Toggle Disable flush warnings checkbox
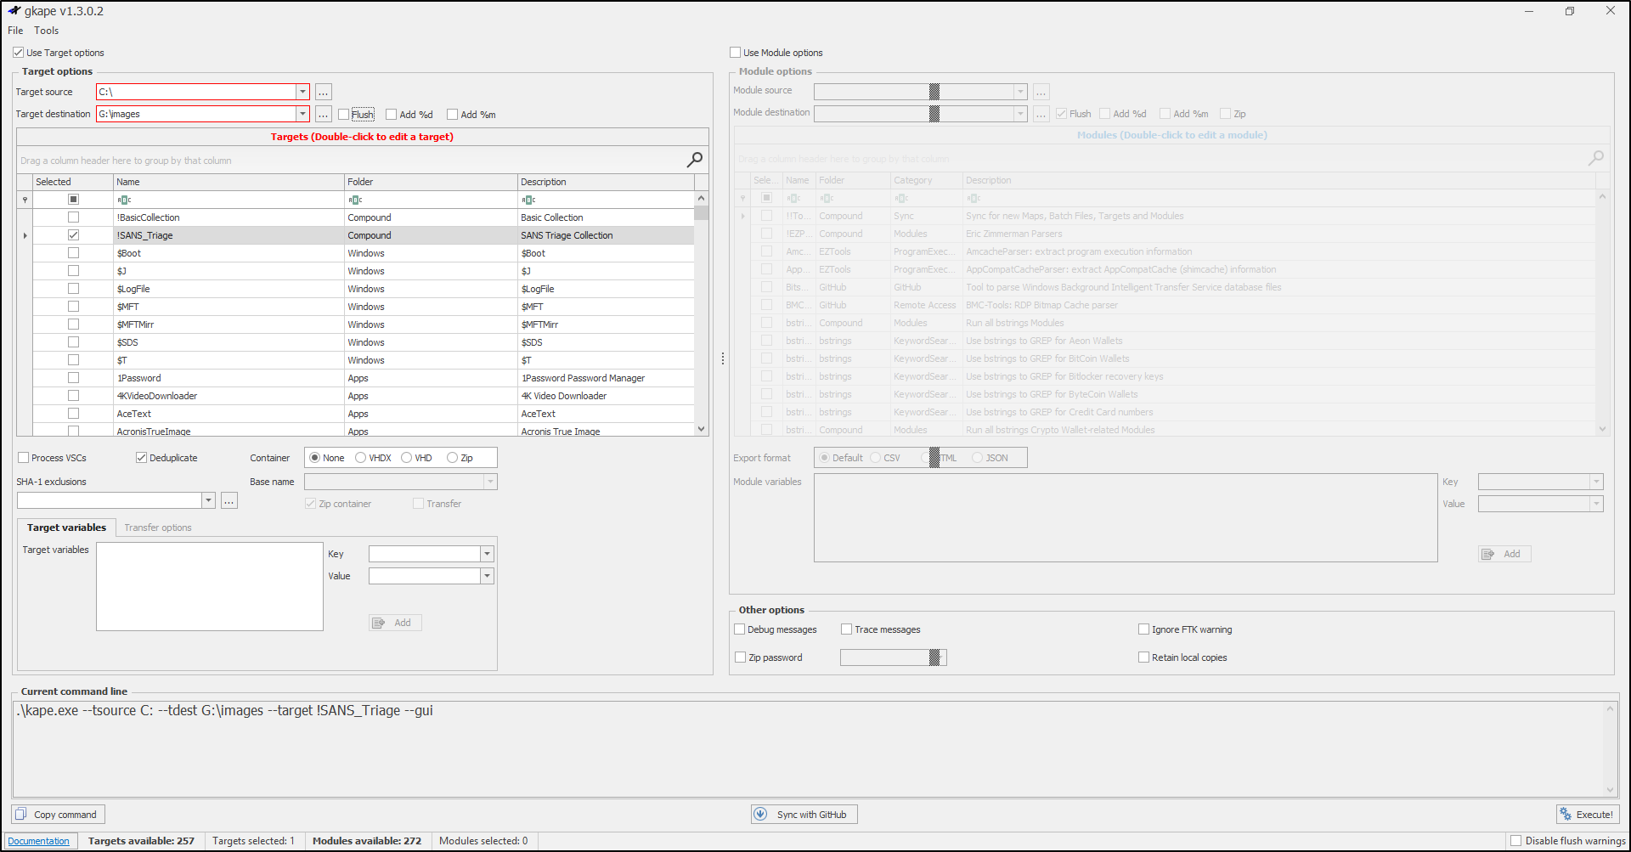Screen dimensions: 1631x852 [x=1515, y=841]
